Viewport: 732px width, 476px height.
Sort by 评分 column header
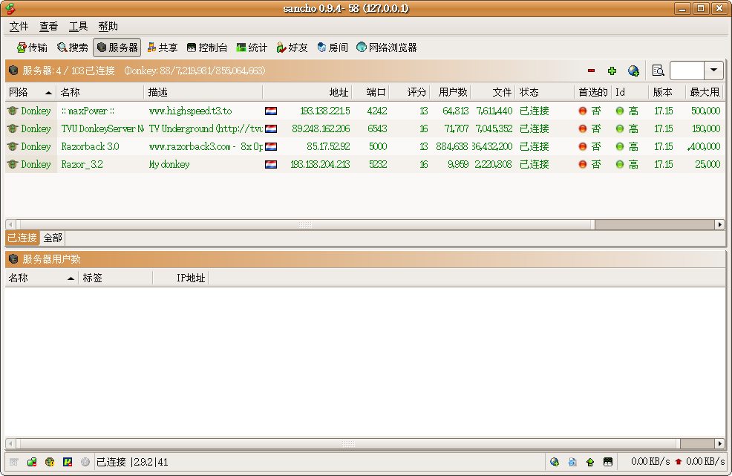(x=410, y=93)
